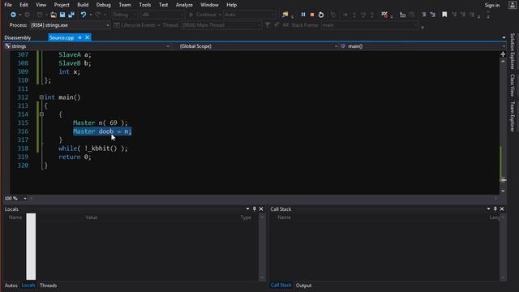519x292 pixels.
Task: Open the Class View side tab
Action: click(513, 85)
